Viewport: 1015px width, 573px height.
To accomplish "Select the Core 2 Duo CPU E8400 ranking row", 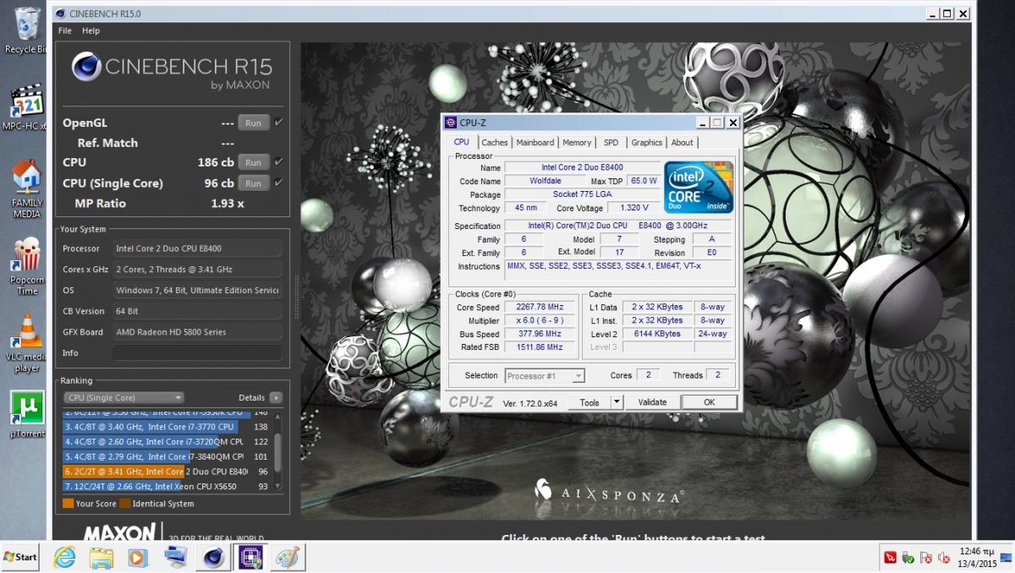I will (x=167, y=472).
